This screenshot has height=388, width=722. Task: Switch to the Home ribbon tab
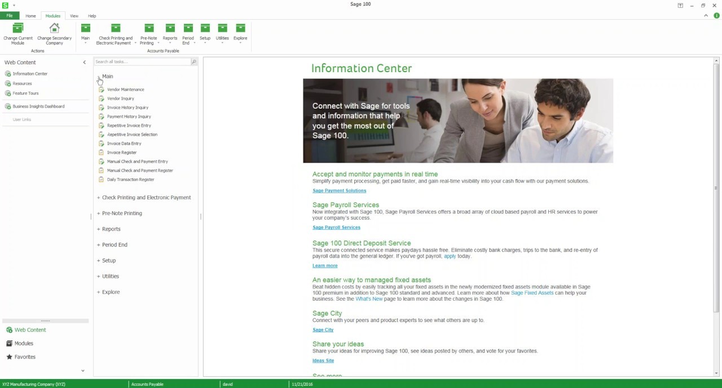[x=30, y=16]
